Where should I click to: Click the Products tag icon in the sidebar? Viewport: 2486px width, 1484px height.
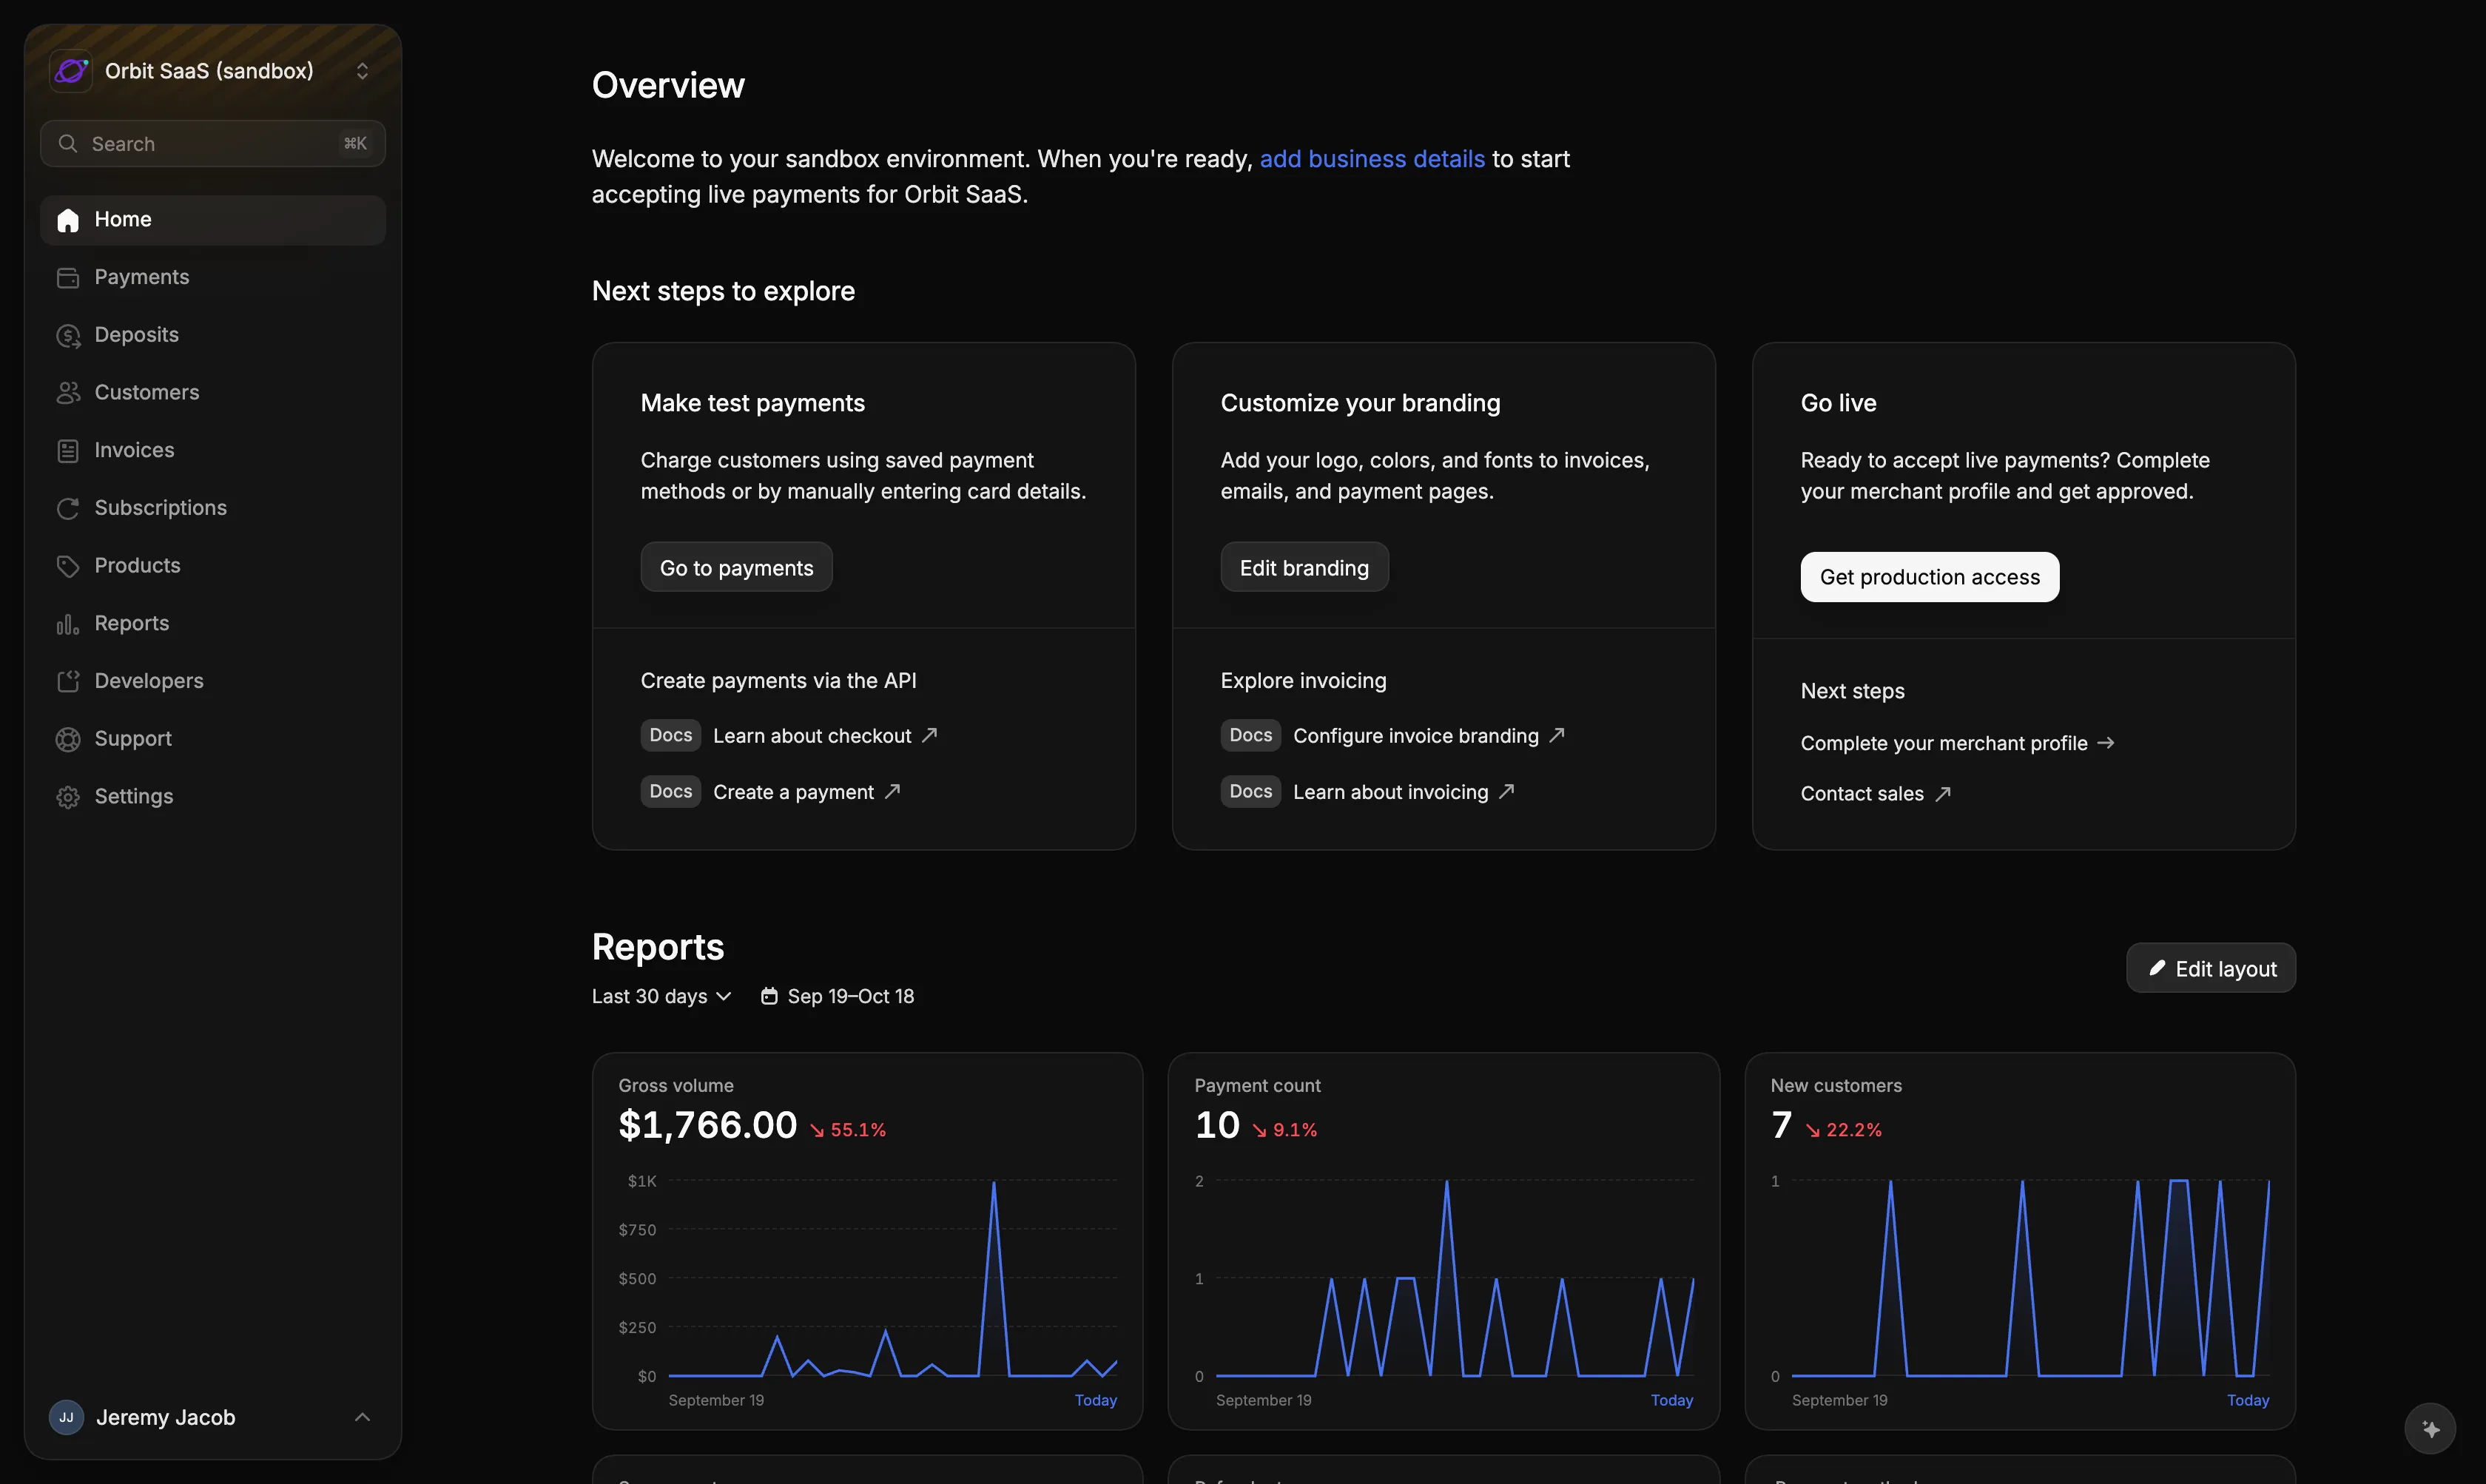(x=68, y=567)
